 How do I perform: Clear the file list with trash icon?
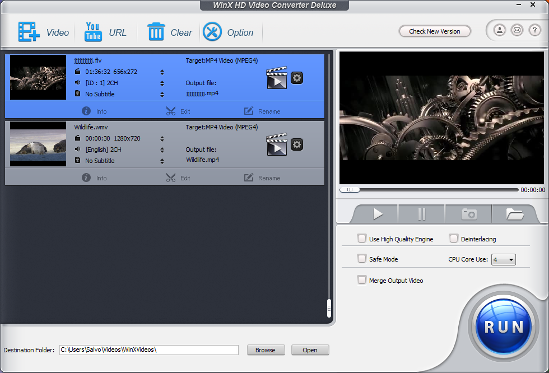(x=156, y=32)
